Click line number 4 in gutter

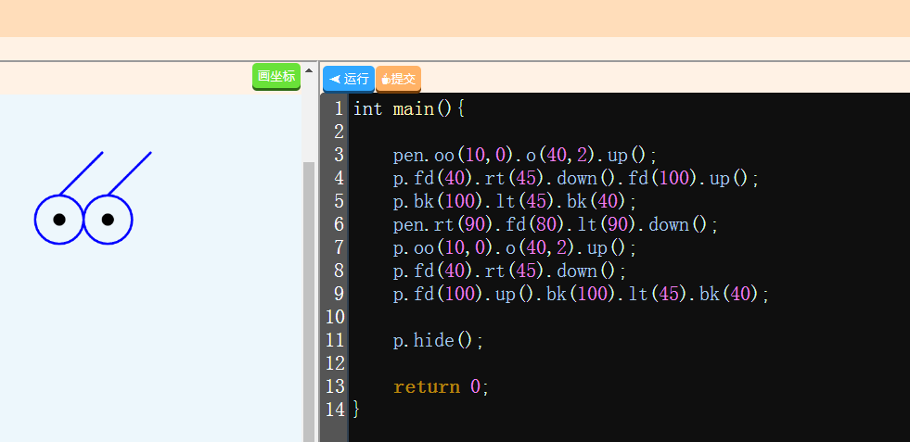[339, 178]
